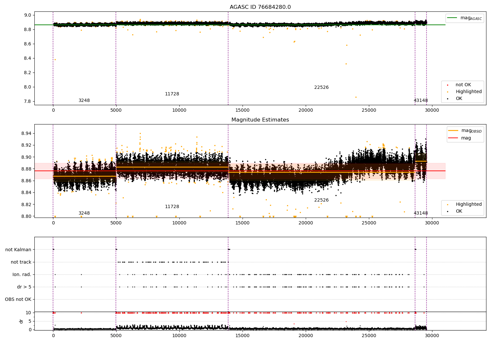Click the 8.4 y-axis tick in top plot
491x343 pixels.
tap(28, 58)
